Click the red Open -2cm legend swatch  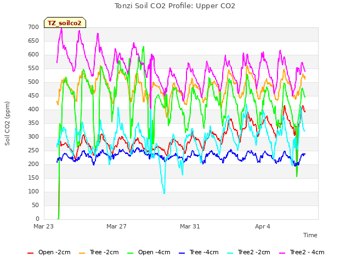[x=31, y=253]
